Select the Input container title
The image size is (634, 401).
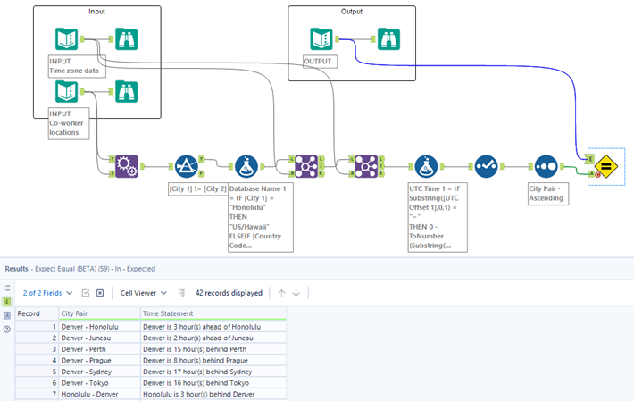96,12
